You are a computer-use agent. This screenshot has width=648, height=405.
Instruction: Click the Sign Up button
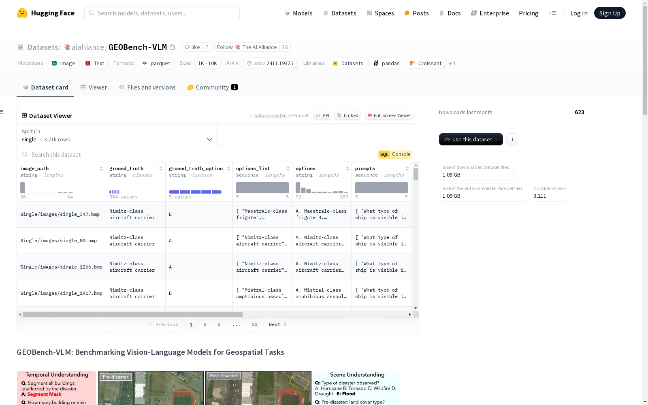coord(610,13)
